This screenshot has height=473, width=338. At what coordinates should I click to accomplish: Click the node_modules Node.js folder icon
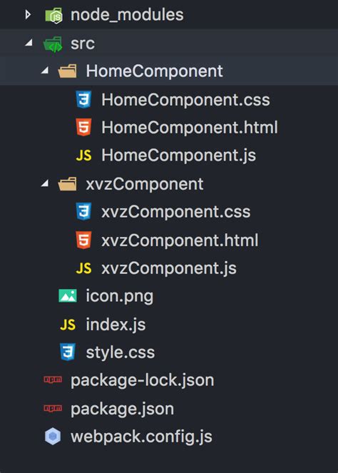[53, 15]
